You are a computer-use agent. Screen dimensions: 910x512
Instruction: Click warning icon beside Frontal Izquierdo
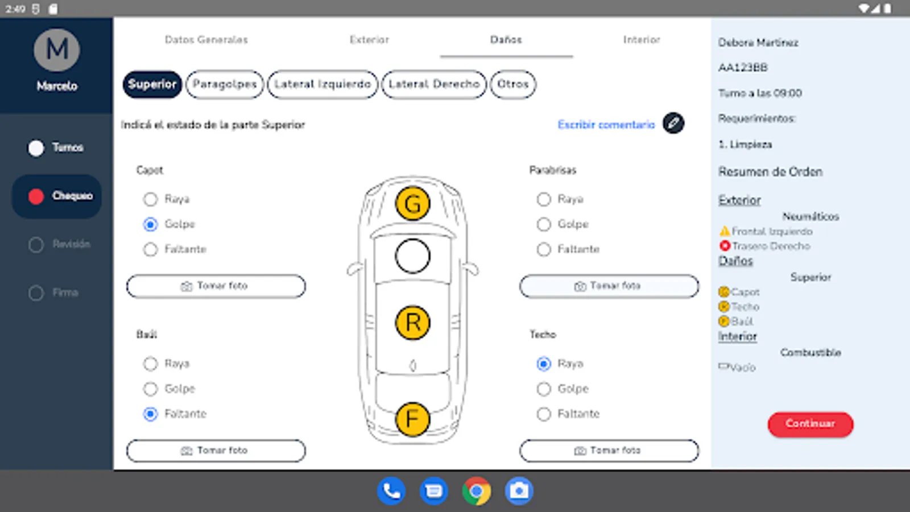click(725, 231)
